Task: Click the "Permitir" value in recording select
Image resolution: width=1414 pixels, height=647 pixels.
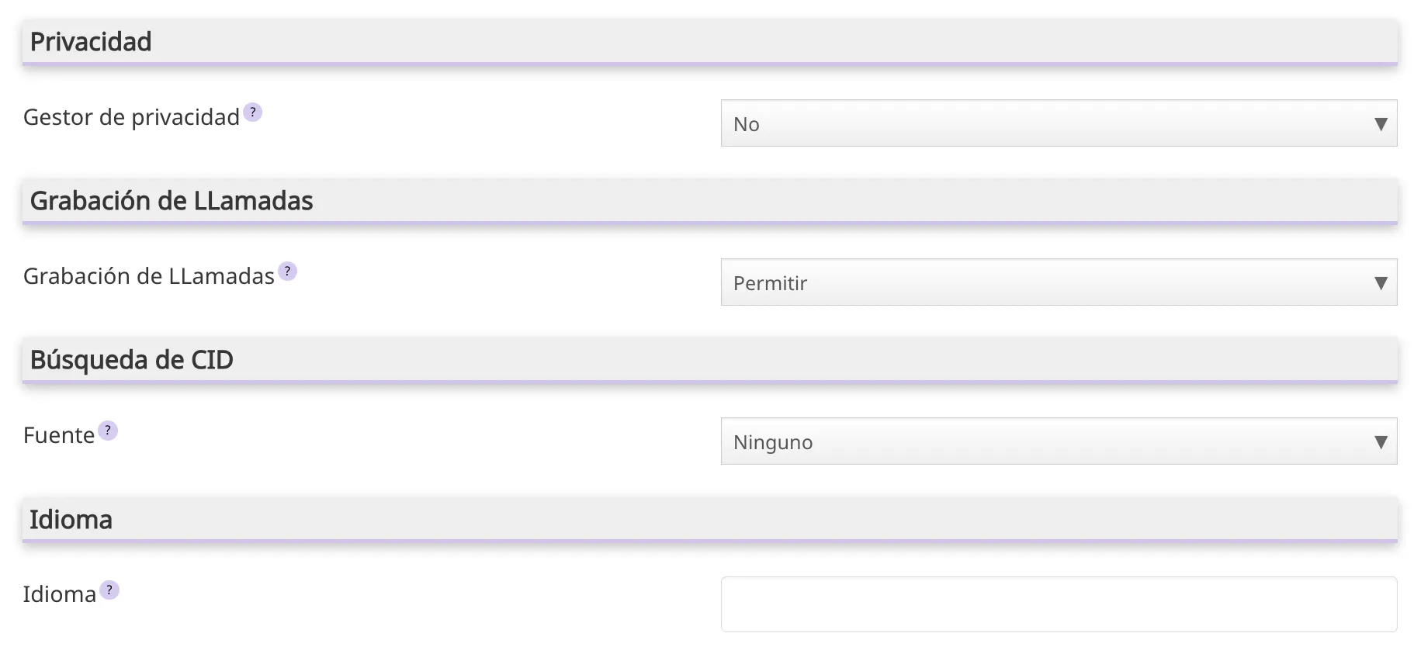Action: (x=770, y=283)
